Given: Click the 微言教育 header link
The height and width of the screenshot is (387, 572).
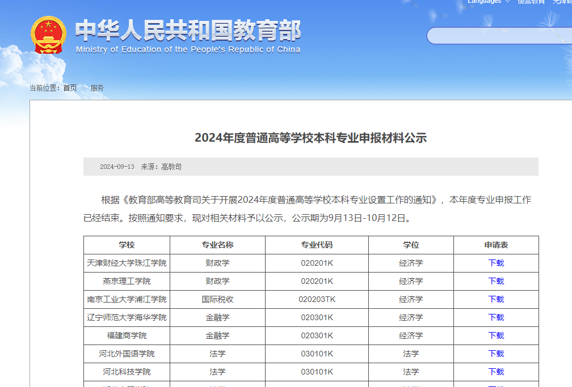Looking at the screenshot, I should (531, 2).
